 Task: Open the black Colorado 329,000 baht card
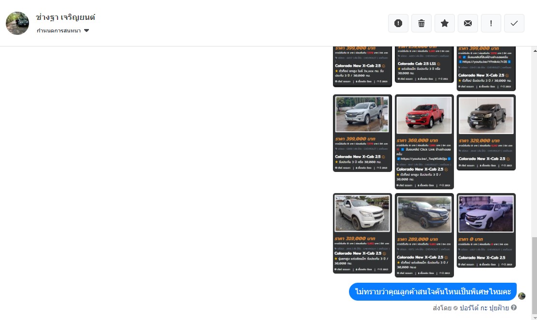tap(486, 132)
